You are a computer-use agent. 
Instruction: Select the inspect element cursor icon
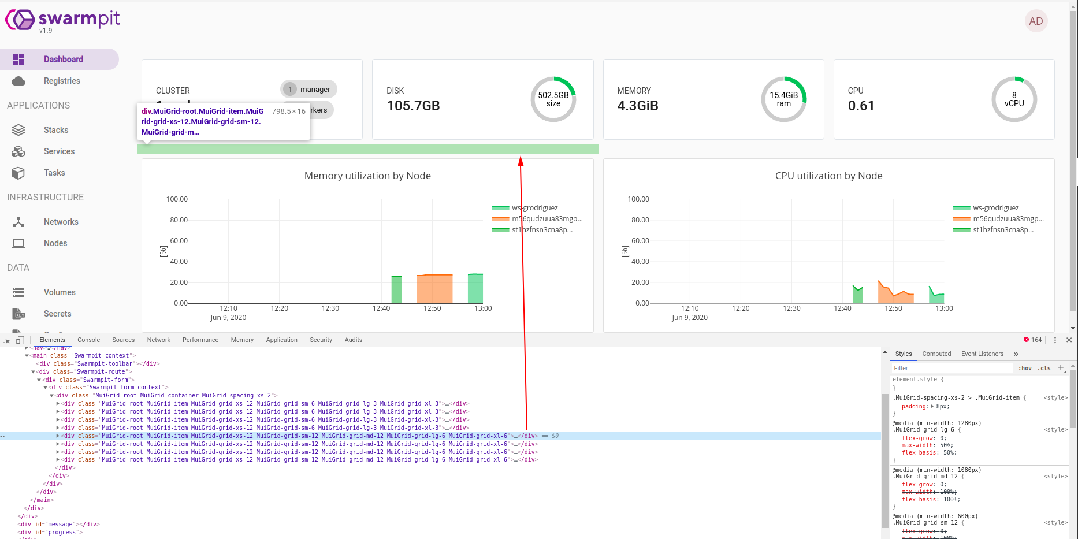6,340
